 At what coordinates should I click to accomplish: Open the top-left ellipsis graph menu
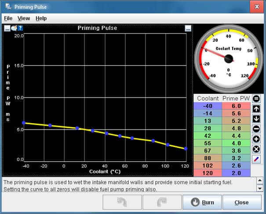[x=7, y=29]
